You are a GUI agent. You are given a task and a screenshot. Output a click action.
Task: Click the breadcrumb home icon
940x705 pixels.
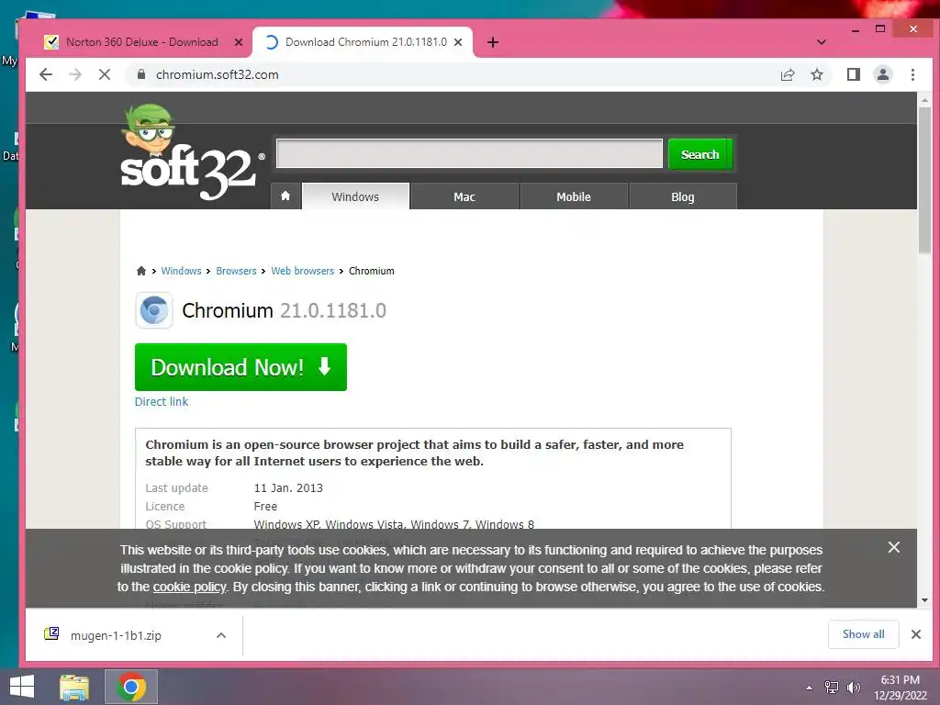pyautogui.click(x=140, y=271)
